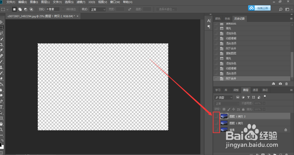
Task: Select the Lasso tool in the toolbox
Action: (1, 34)
